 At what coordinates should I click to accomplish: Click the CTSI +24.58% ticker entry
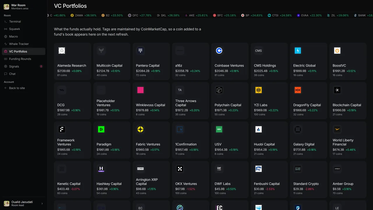click(280, 15)
